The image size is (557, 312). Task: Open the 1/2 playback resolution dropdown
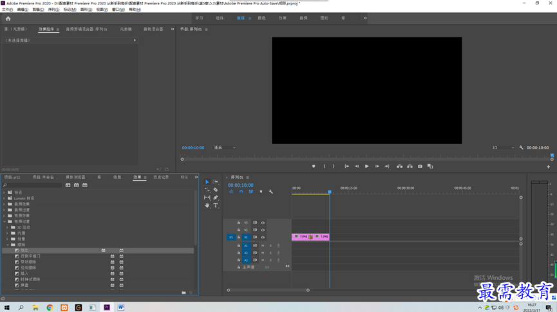click(503, 148)
